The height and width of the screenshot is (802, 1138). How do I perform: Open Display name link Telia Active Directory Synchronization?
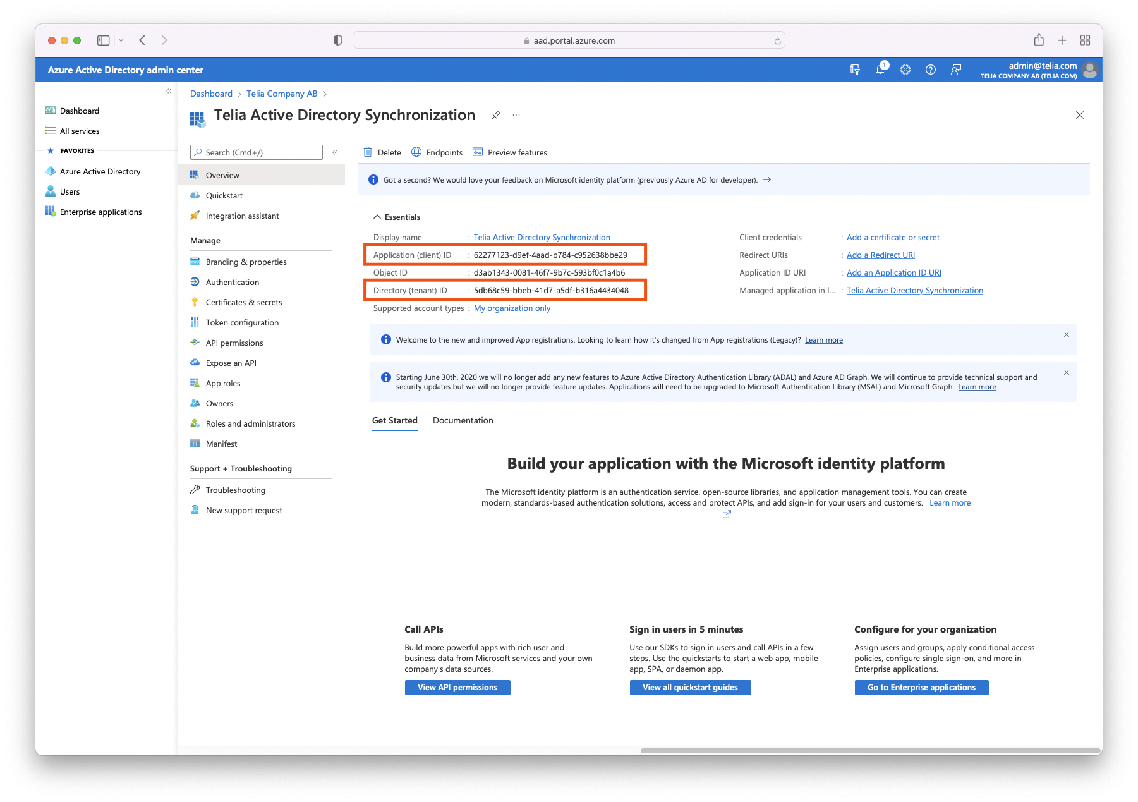(x=542, y=237)
